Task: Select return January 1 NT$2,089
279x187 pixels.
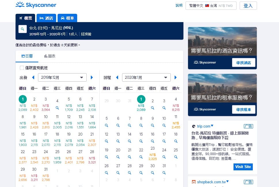Action: tap(141, 103)
